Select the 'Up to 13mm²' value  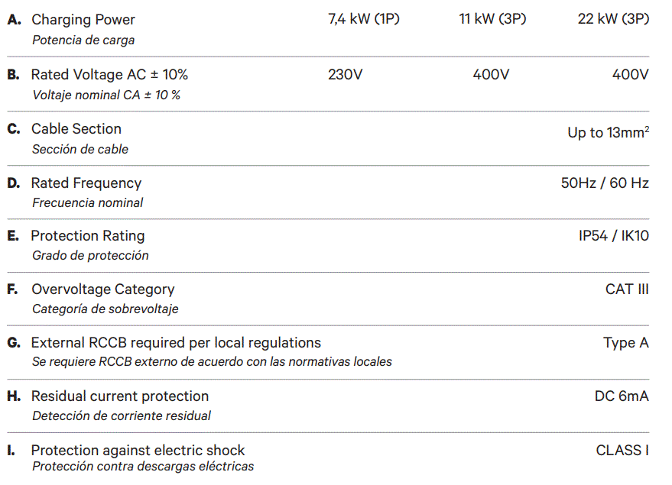[608, 133]
